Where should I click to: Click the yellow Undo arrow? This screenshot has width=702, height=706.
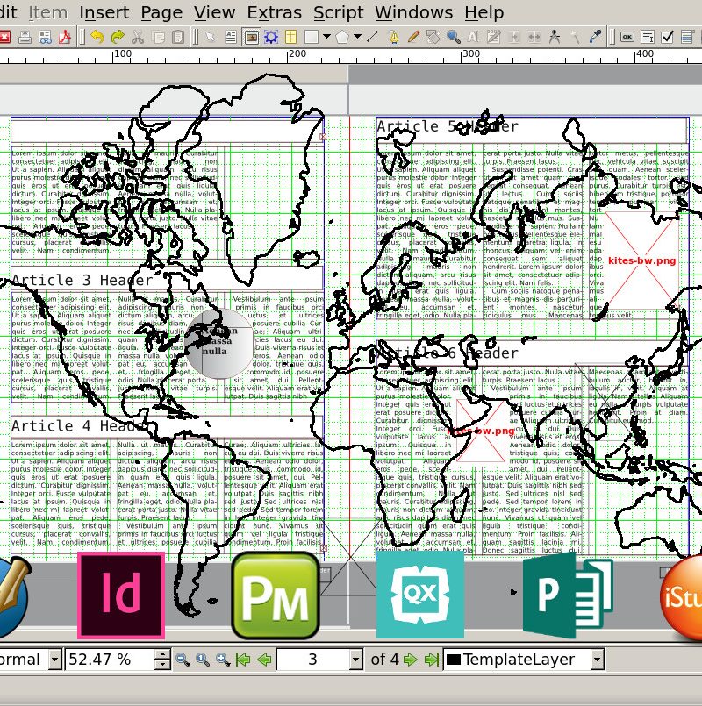pos(97,37)
